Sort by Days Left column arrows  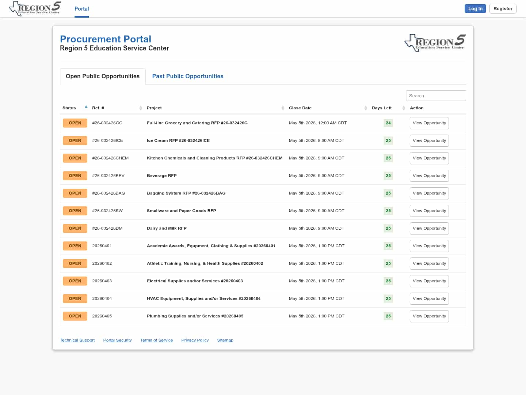(404, 108)
